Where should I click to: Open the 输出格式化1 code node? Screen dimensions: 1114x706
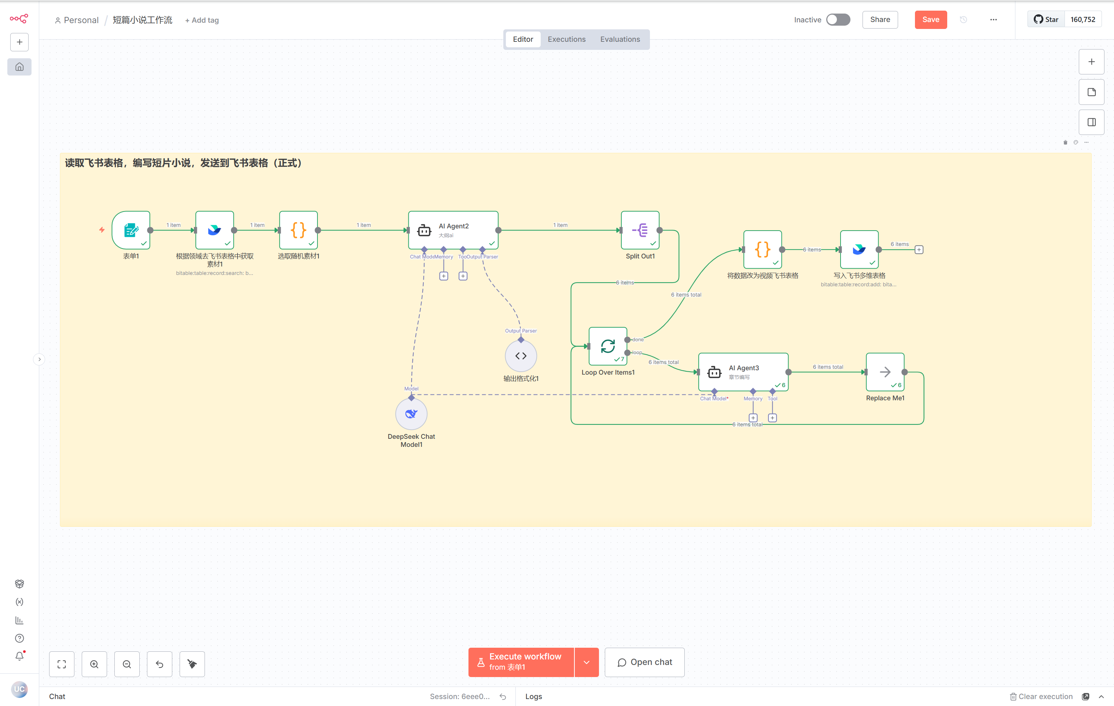(521, 356)
